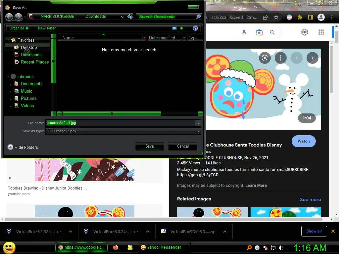Click striped flag extension icon in Chrome

(x=289, y=17)
